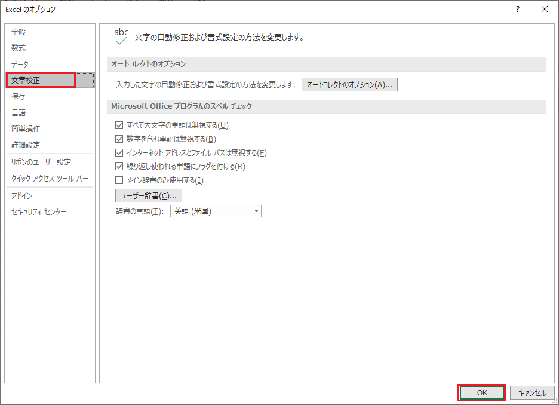Image resolution: width=559 pixels, height=405 pixels.
Task: Toggle 'すべて大文字の単語は無視する' checkbox
Action: pos(119,125)
